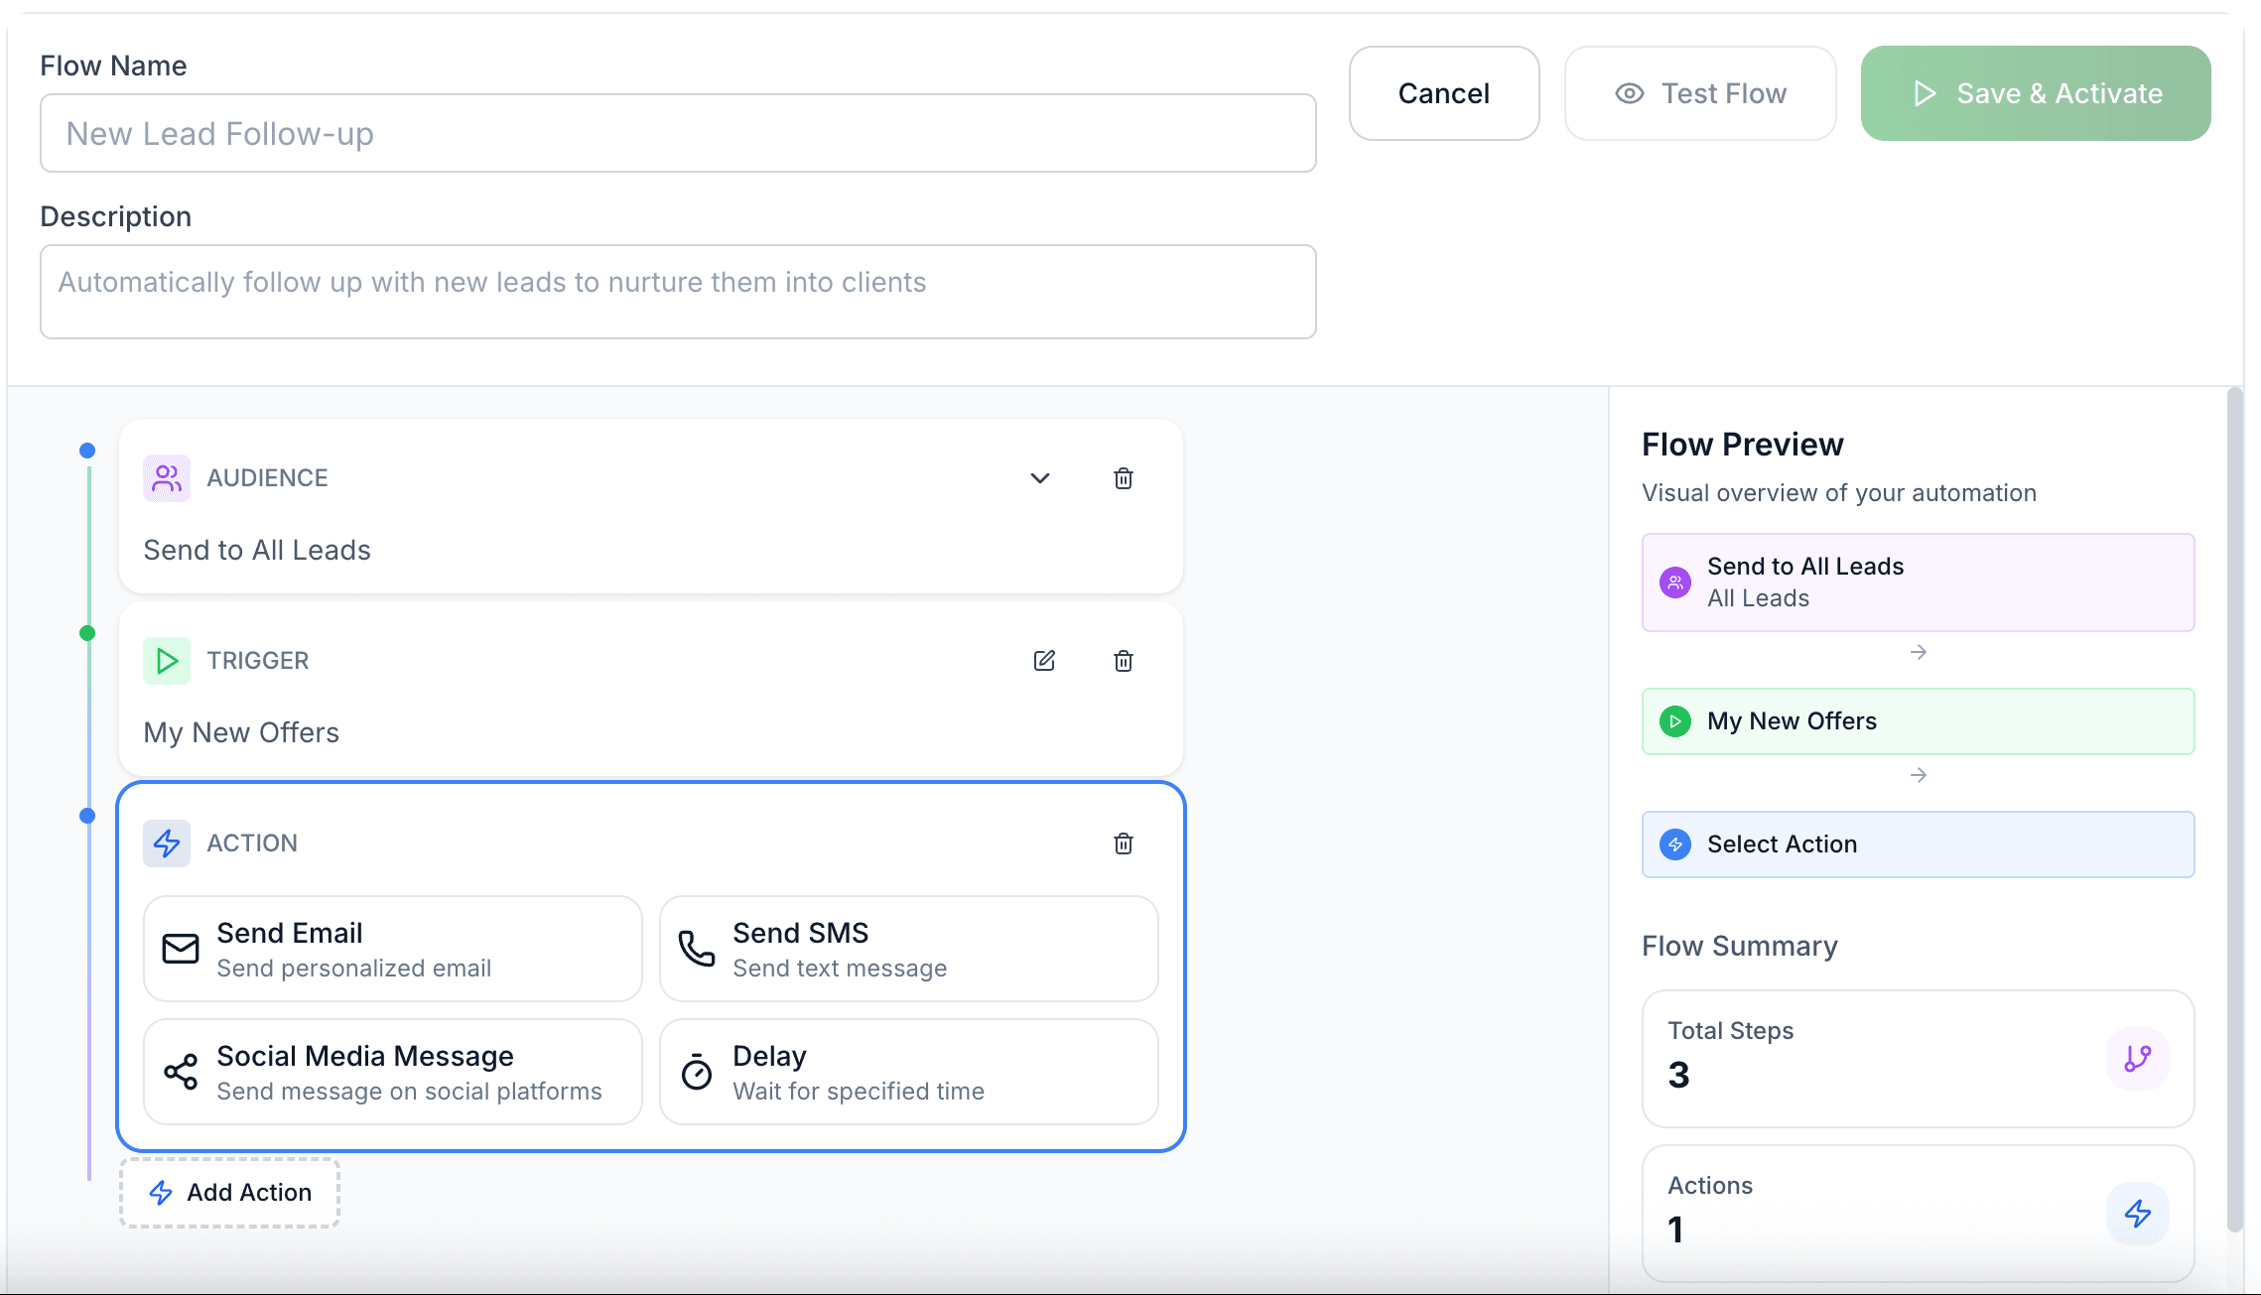Select the My New Offers preview node
The height and width of the screenshot is (1295, 2261).
[1917, 721]
